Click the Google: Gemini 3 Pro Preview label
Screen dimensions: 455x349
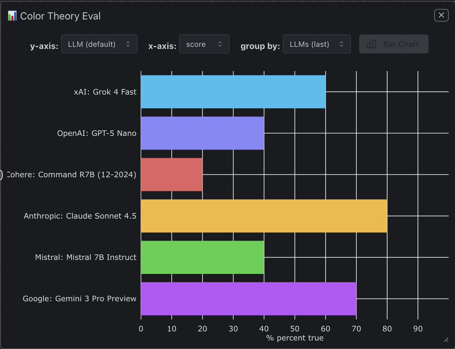point(80,299)
